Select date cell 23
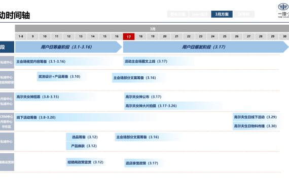Image resolution: width=289 pixels, height=182 pixels. (x=201, y=36)
